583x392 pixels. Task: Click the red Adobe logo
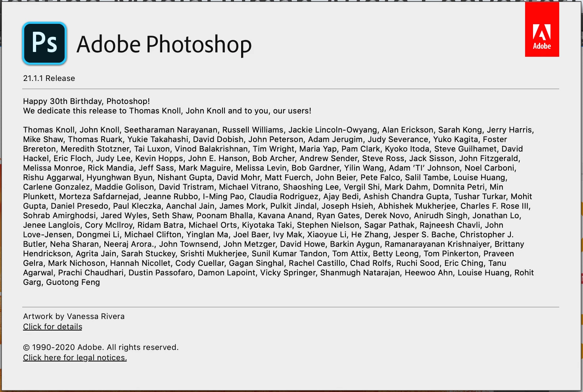pos(542,30)
